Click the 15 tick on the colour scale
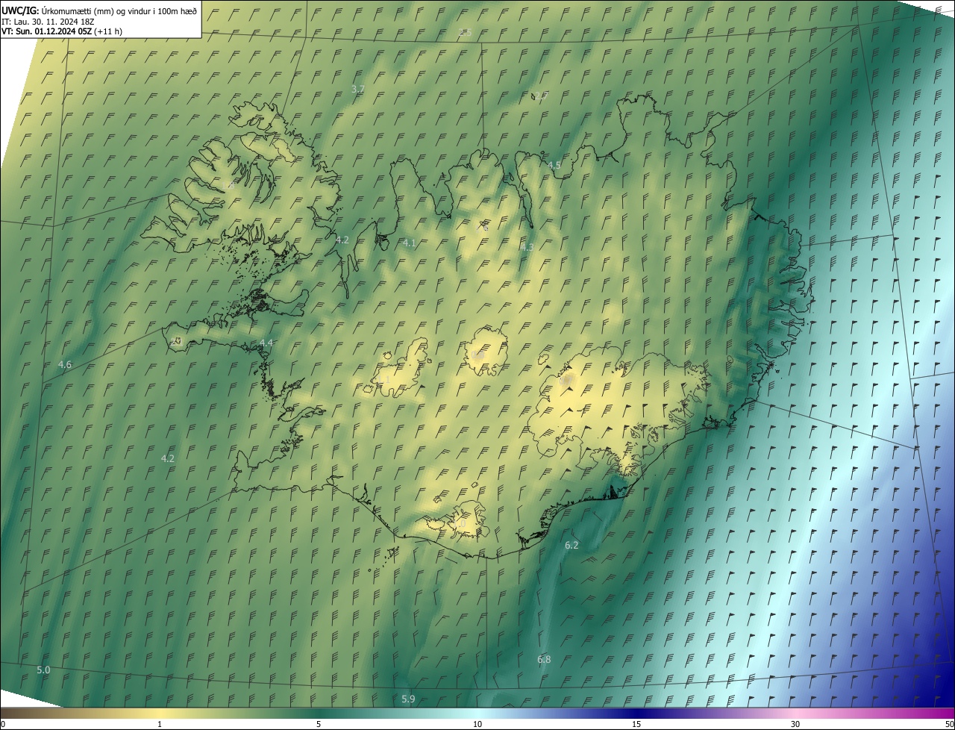The image size is (955, 730). (x=636, y=724)
